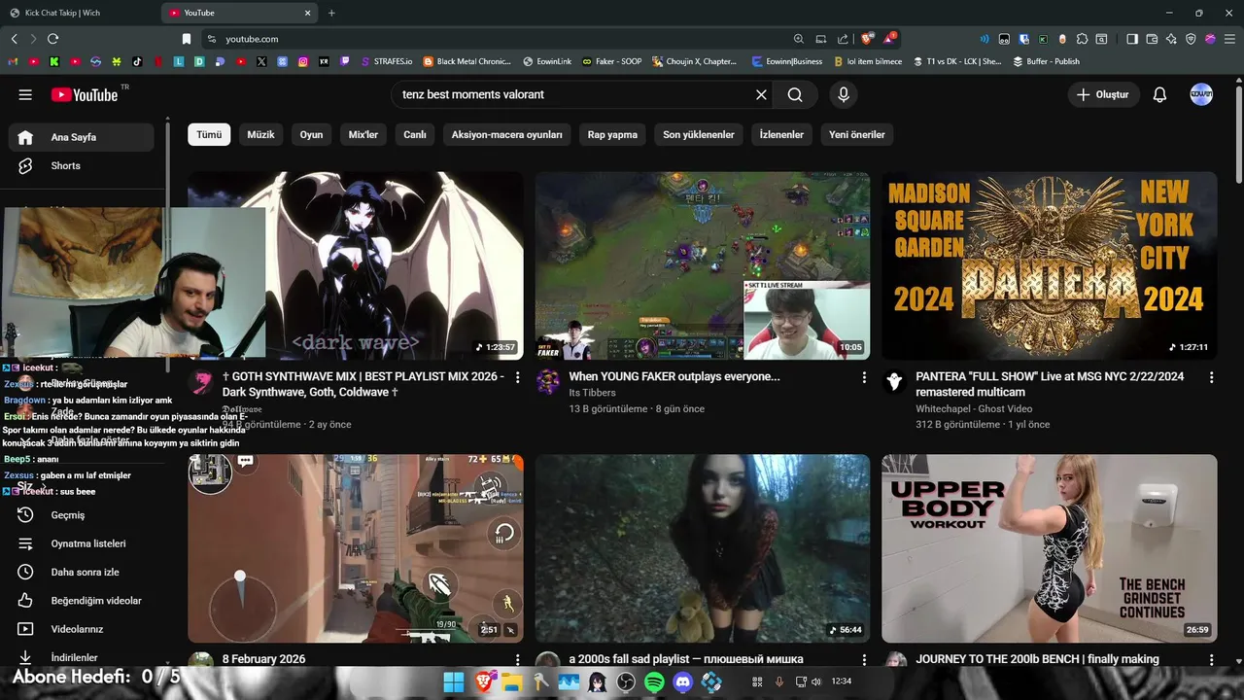Screen dimensions: 1244x700
Task: Open Videolarınız in sidebar
Action: click(x=82, y=629)
